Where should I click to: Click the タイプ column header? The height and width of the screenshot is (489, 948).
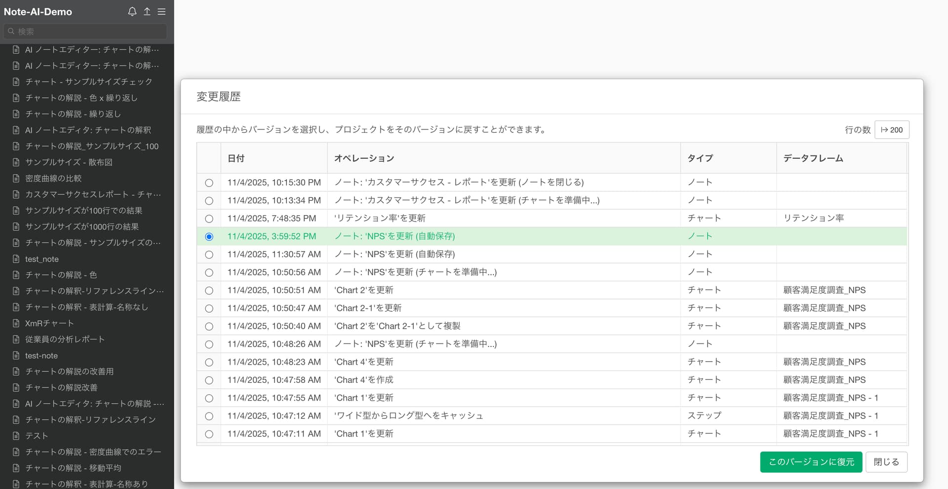click(x=700, y=158)
